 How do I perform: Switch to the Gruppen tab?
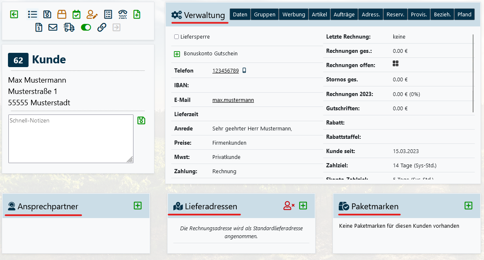pyautogui.click(x=264, y=14)
